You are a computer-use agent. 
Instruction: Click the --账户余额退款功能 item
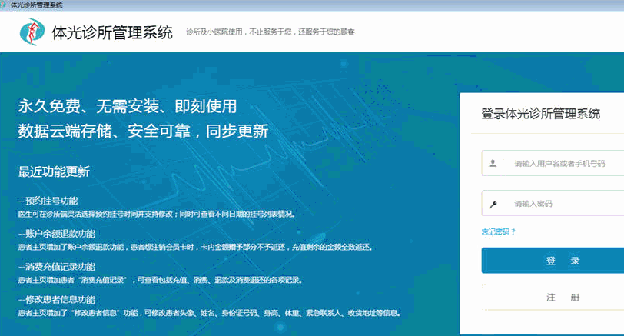57,234
